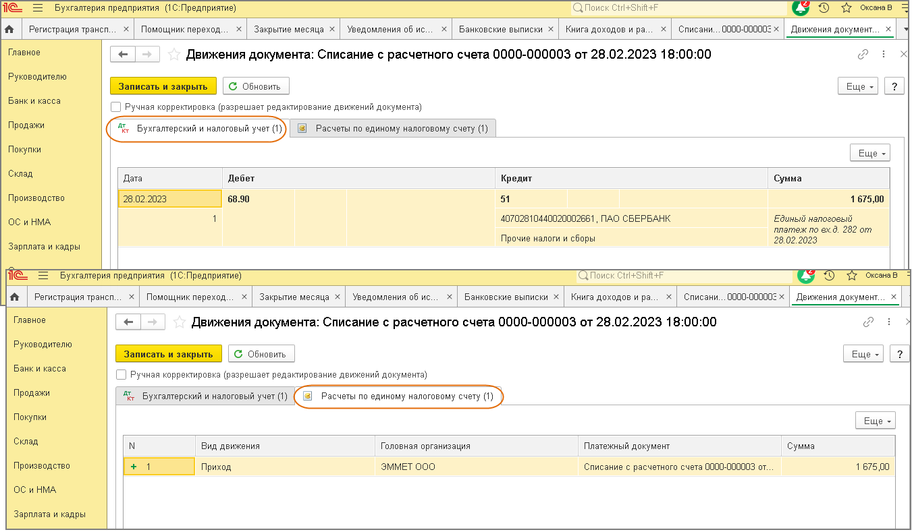
Task: Go back using left arrow in lower window
Action: pos(128,322)
